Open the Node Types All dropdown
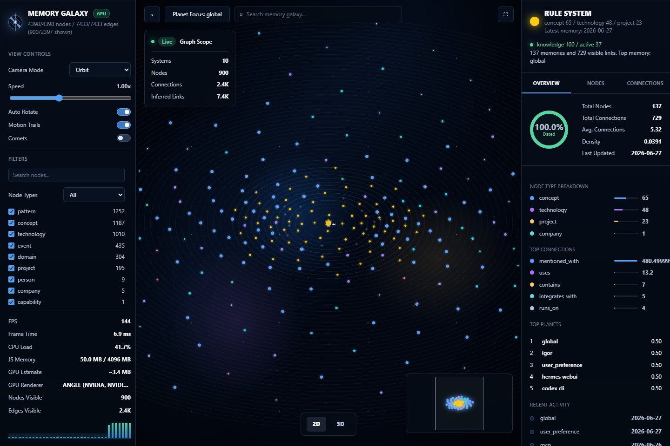670x446 pixels. tap(94, 195)
